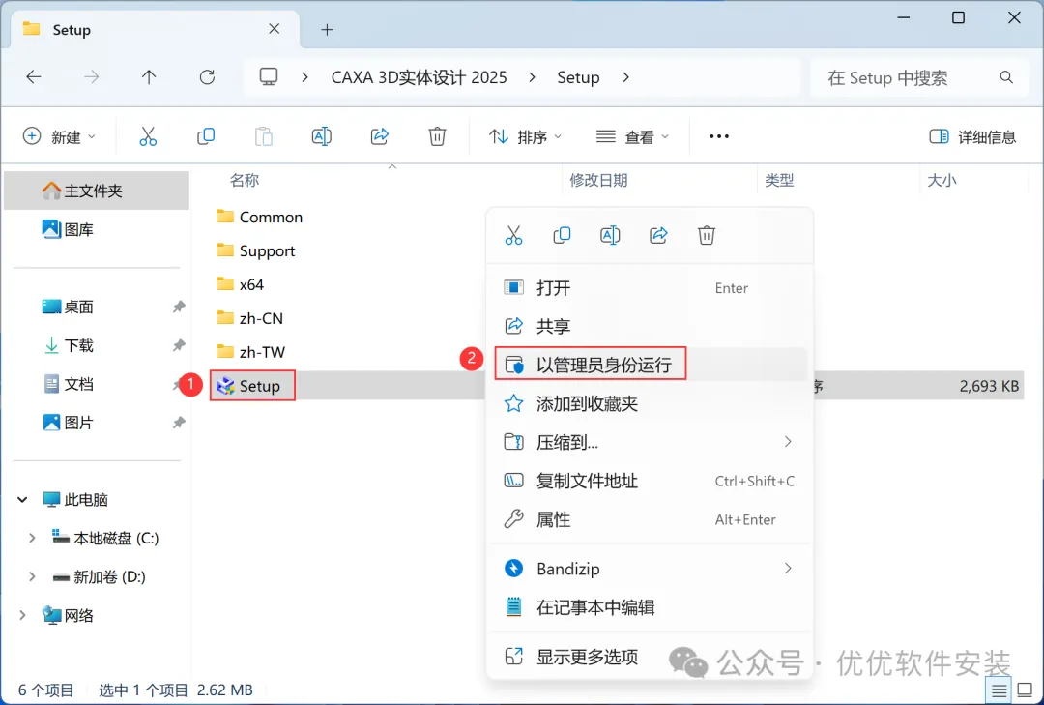Select the x64 folder
The width and height of the screenshot is (1044, 705).
241,284
